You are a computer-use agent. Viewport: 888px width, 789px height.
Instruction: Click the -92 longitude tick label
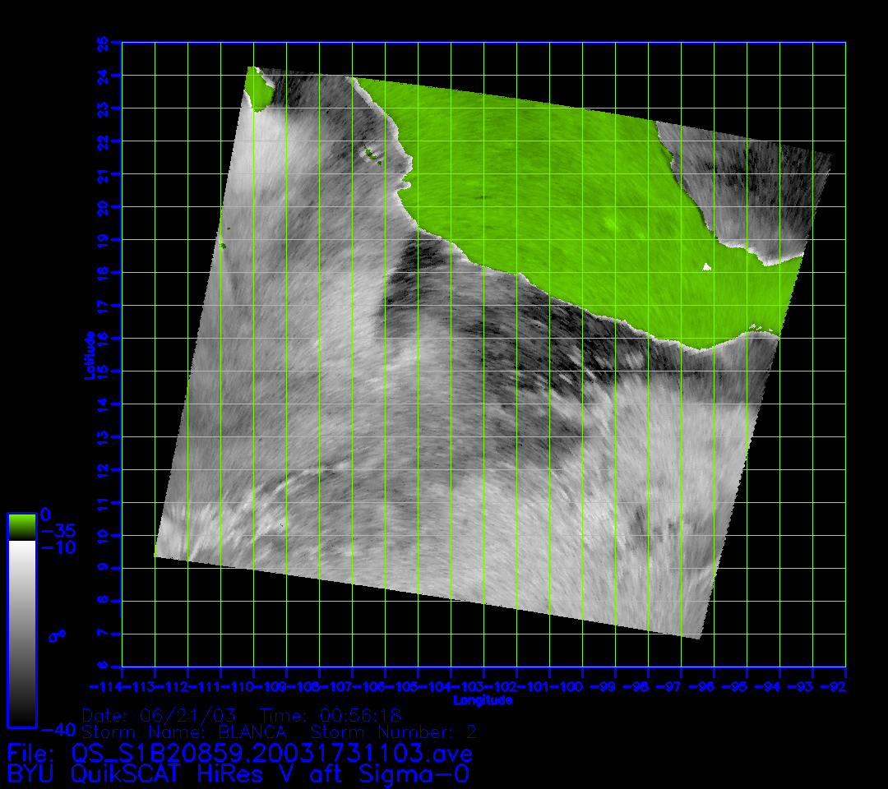[x=838, y=686]
